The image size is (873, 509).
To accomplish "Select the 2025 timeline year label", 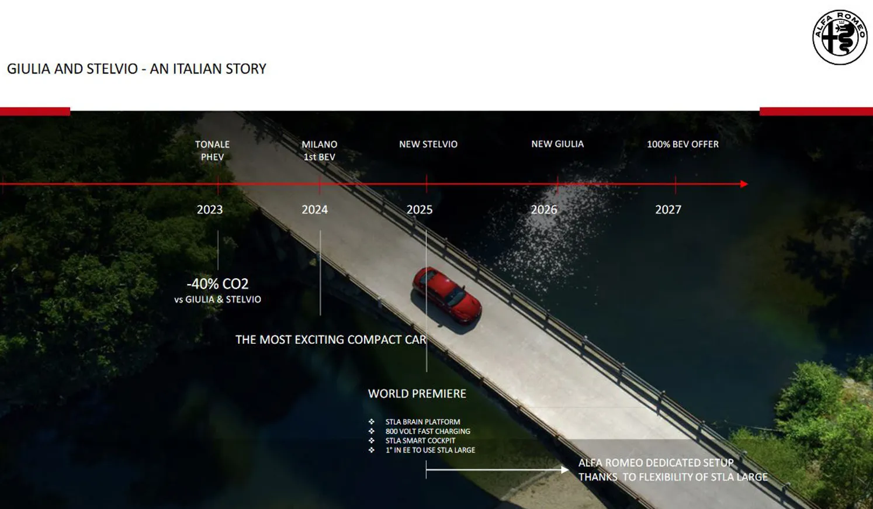I will click(x=420, y=210).
